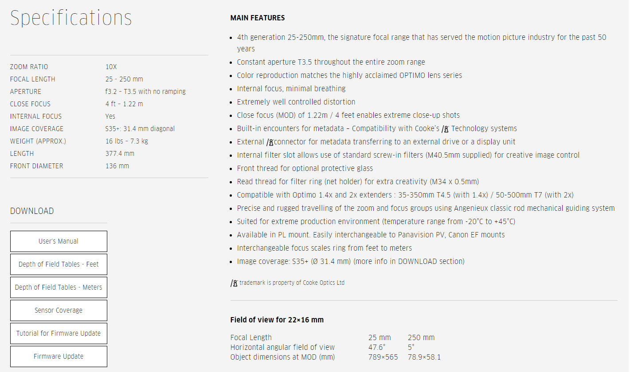Click the 'Field of view for 22×16 mm' heading
The height and width of the screenshot is (372, 630).
pos(277,320)
